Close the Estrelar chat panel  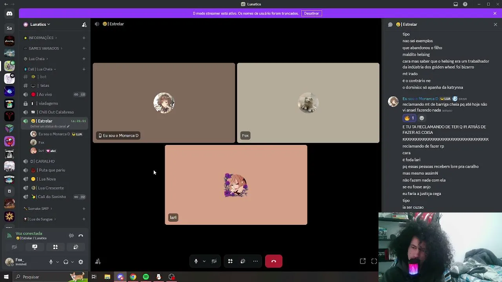click(x=495, y=24)
